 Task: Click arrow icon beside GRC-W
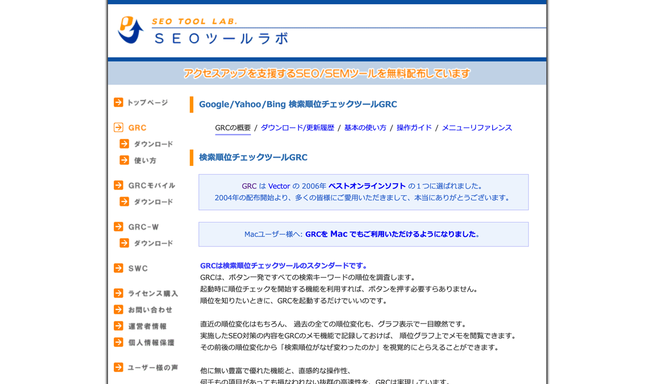tap(118, 226)
